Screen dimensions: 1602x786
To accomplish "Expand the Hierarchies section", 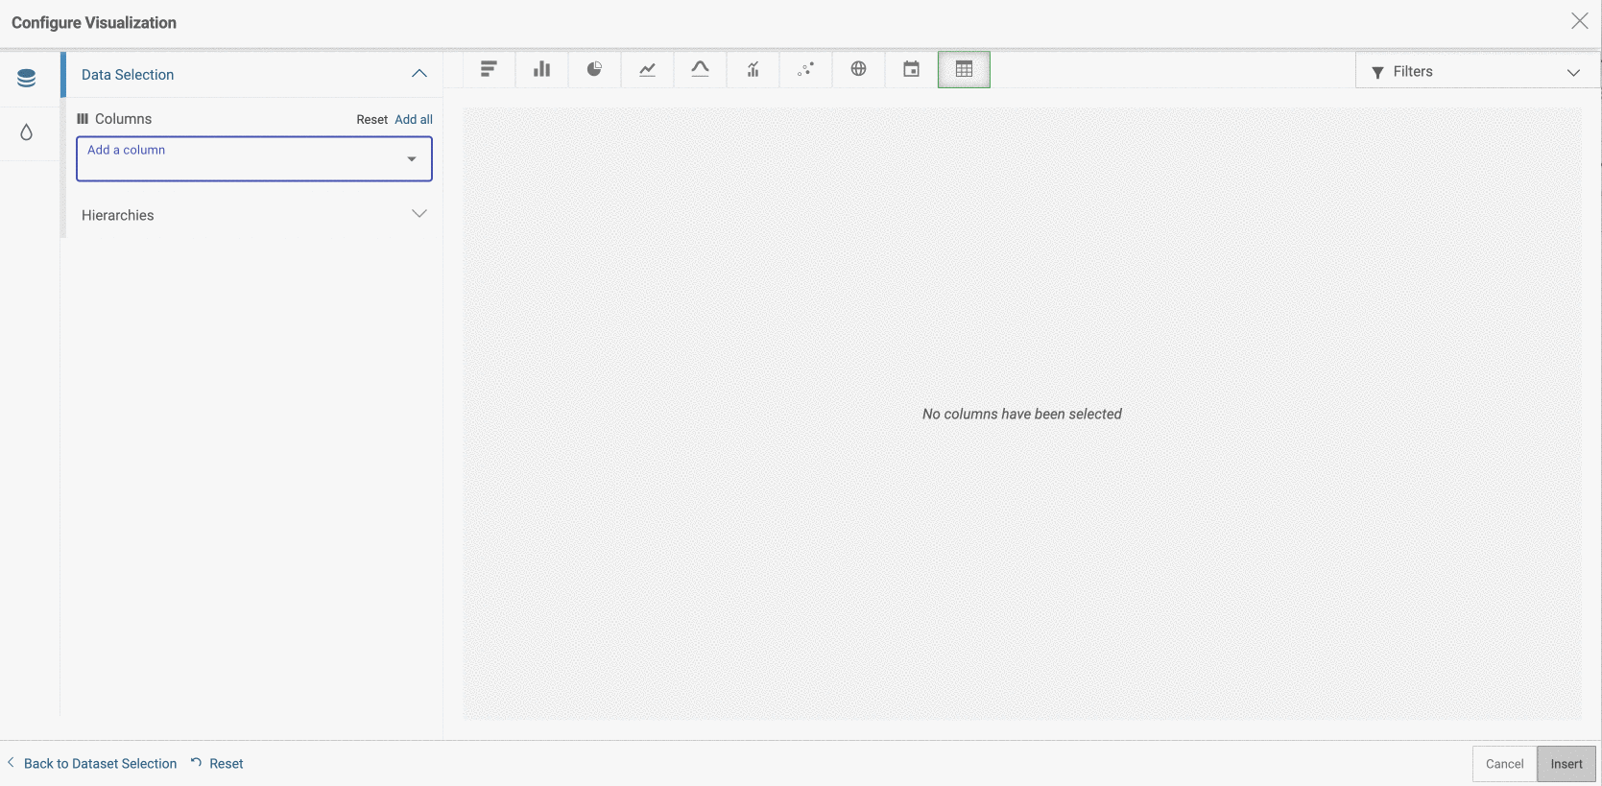I will click(419, 214).
